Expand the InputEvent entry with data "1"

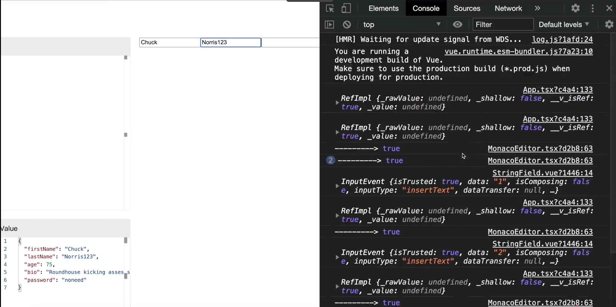click(x=337, y=186)
